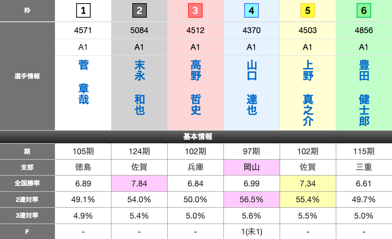Click the yellow lane 5 number badge
392x239 pixels.
pyautogui.click(x=308, y=10)
